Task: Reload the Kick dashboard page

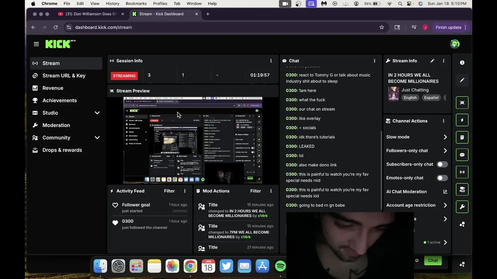Action: point(56,28)
